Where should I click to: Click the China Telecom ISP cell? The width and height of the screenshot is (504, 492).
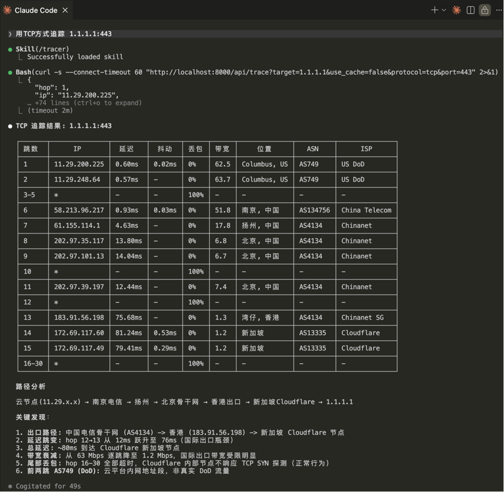point(366,210)
